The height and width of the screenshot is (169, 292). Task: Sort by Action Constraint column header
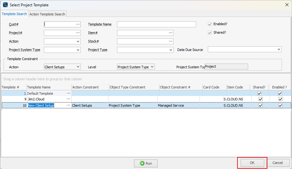pos(91,87)
